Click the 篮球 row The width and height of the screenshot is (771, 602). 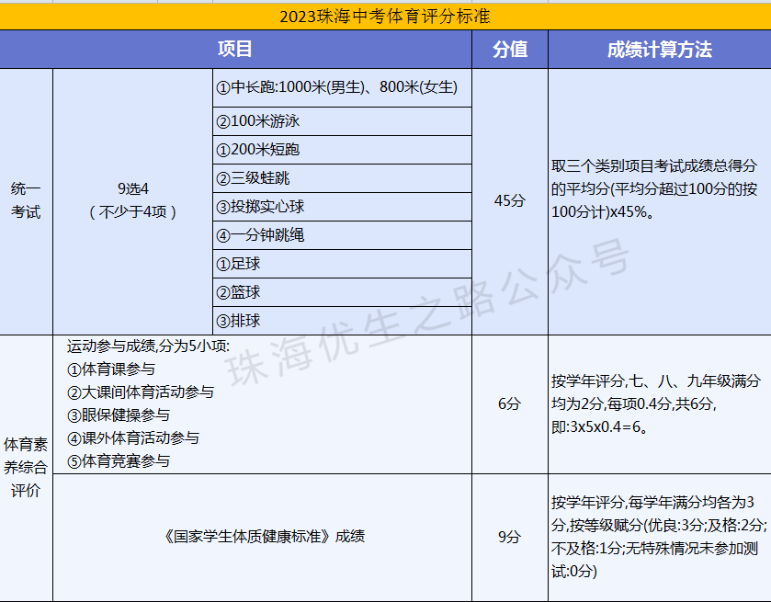342,292
